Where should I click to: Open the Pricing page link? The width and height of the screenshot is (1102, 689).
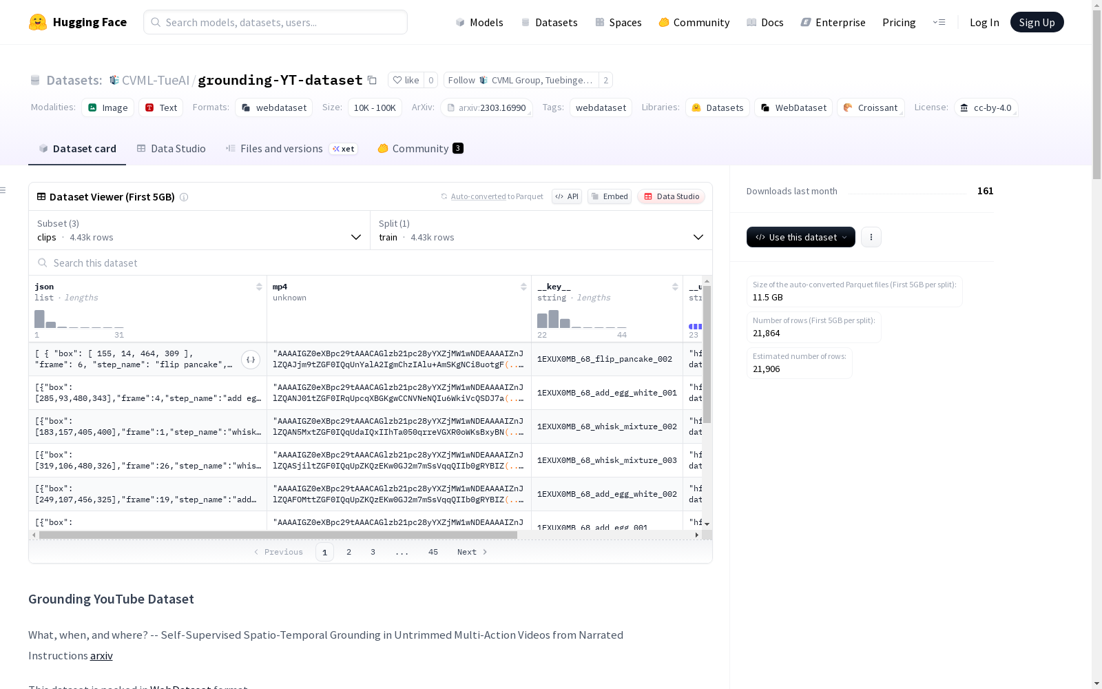click(x=899, y=22)
